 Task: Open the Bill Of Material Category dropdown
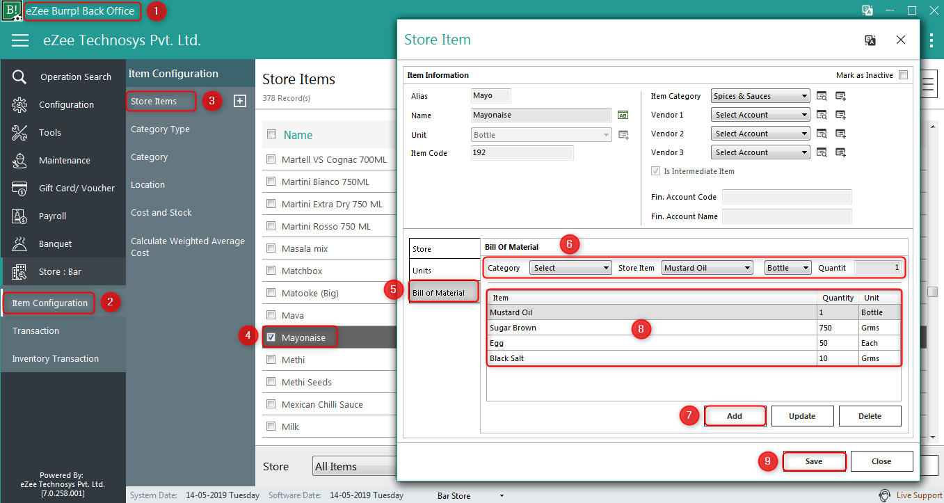(x=570, y=268)
